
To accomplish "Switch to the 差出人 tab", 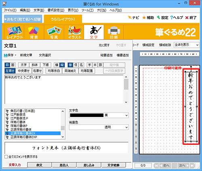I will (x=64, y=165).
